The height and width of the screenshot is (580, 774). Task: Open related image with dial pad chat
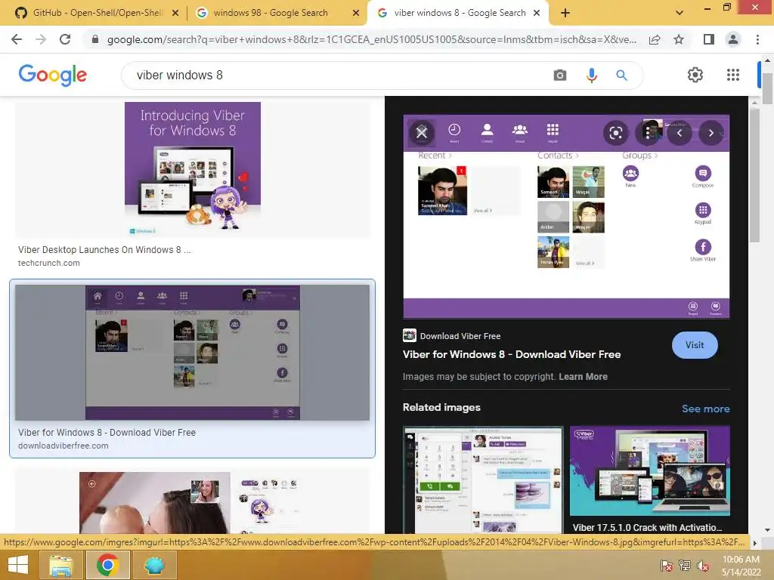(483, 480)
